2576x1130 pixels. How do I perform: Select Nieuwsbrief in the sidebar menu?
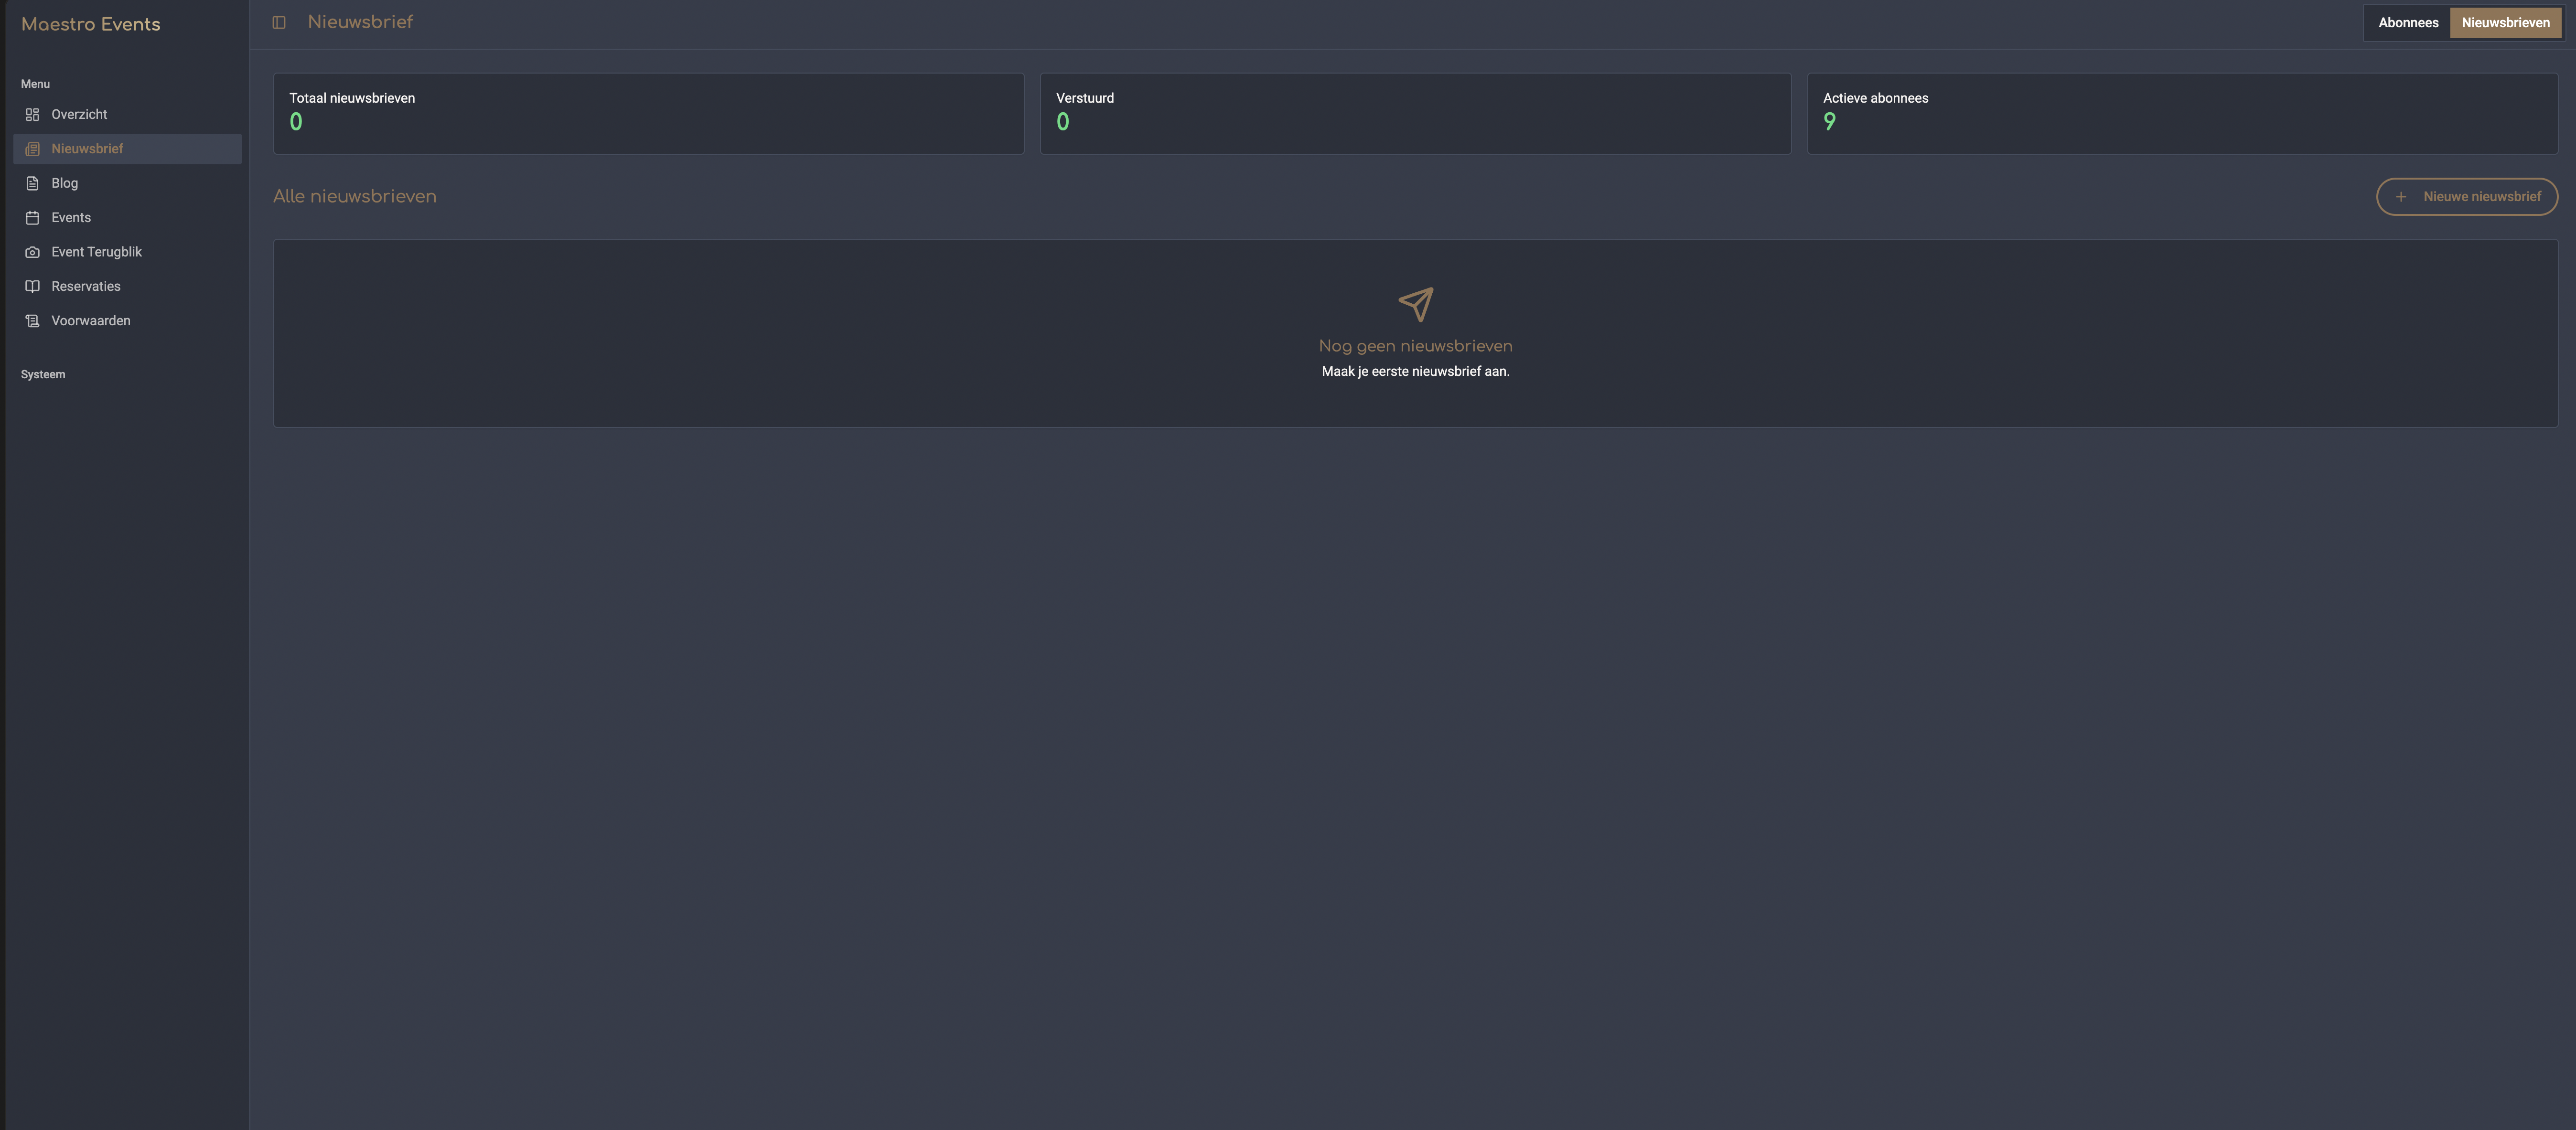coord(128,149)
